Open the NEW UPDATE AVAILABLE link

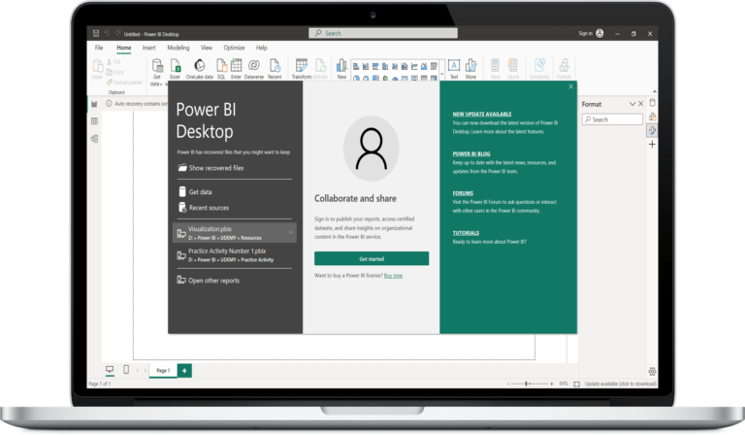482,115
